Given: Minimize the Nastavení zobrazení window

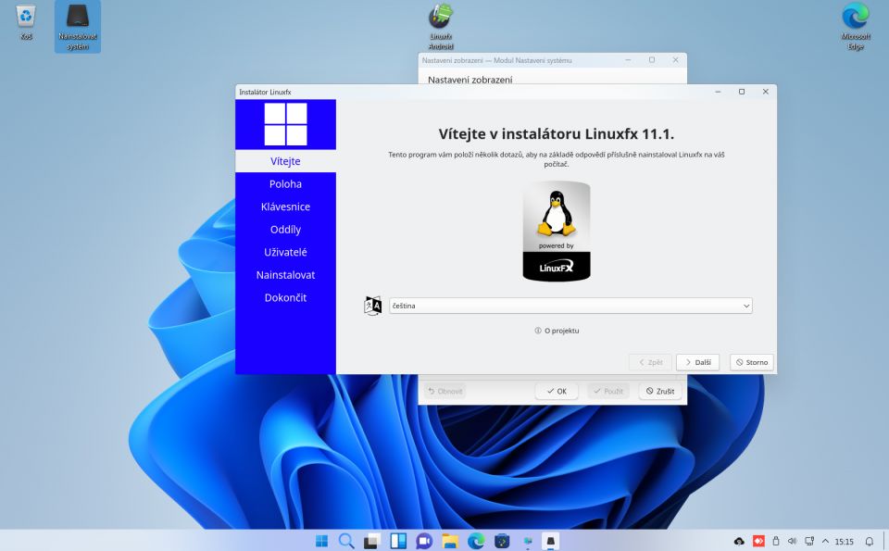Looking at the screenshot, I should pyautogui.click(x=628, y=59).
